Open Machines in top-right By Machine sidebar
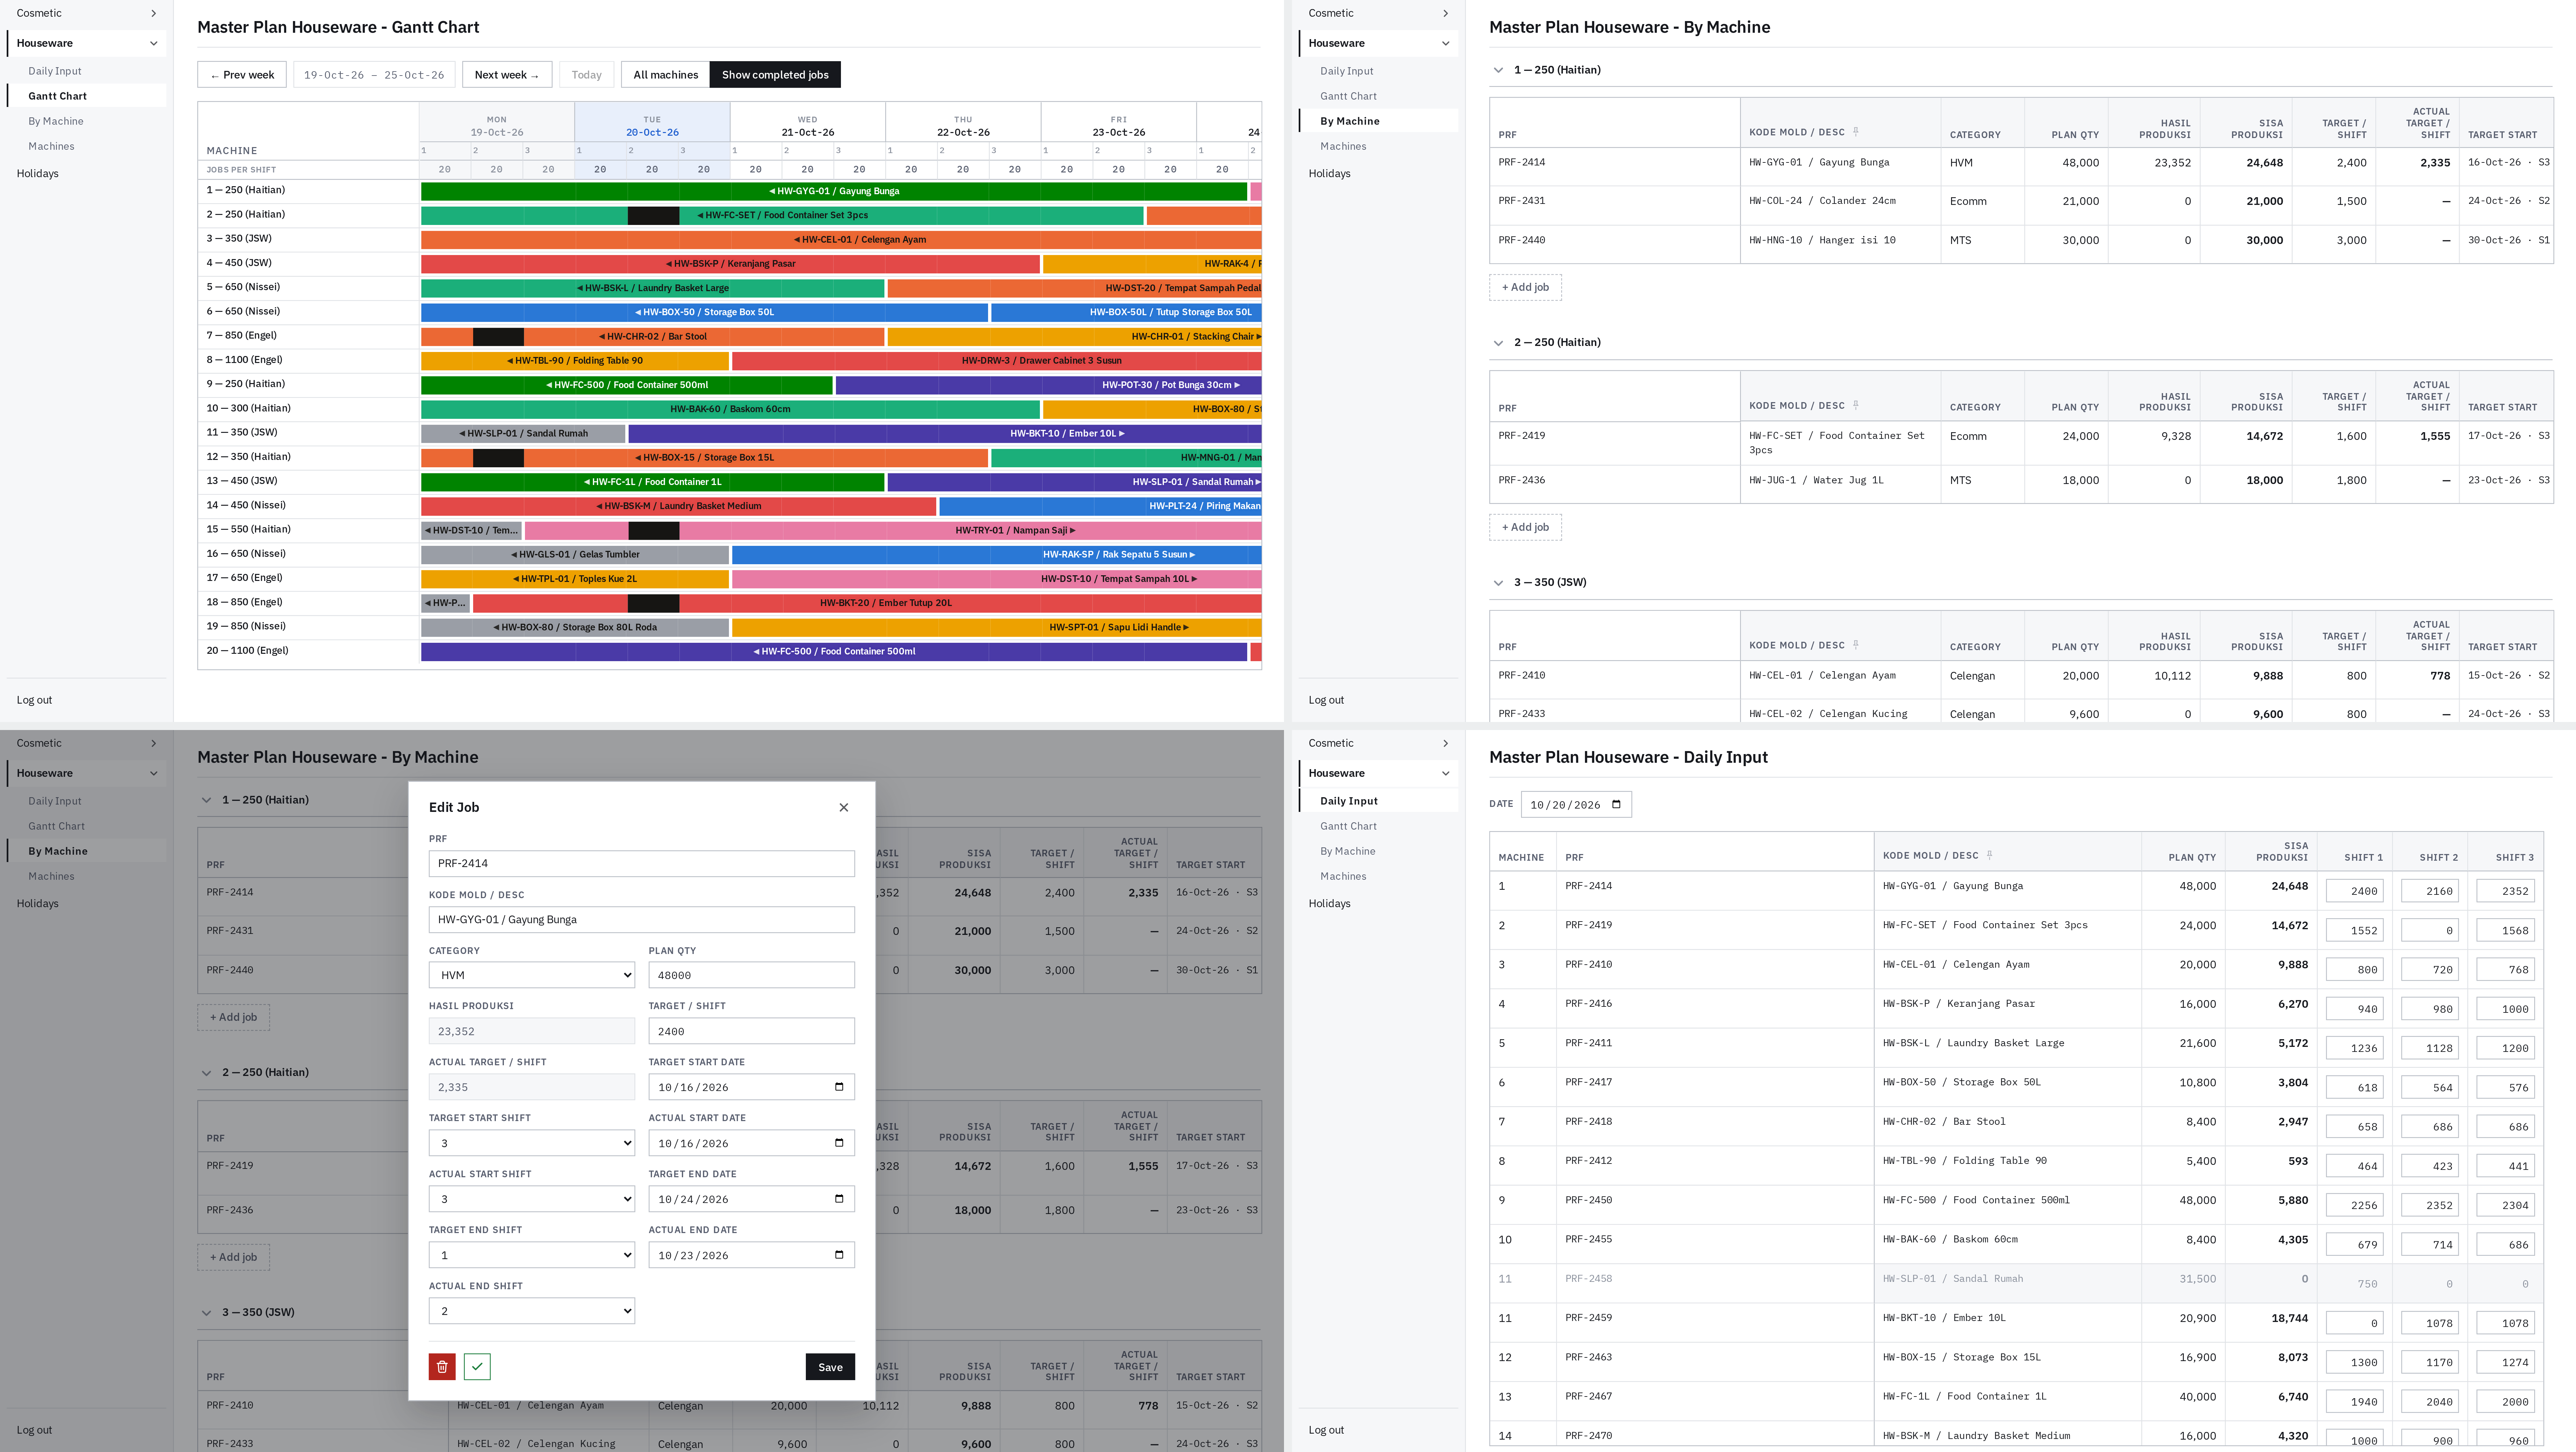Screen dimensions: 2576x1452 point(1343,146)
